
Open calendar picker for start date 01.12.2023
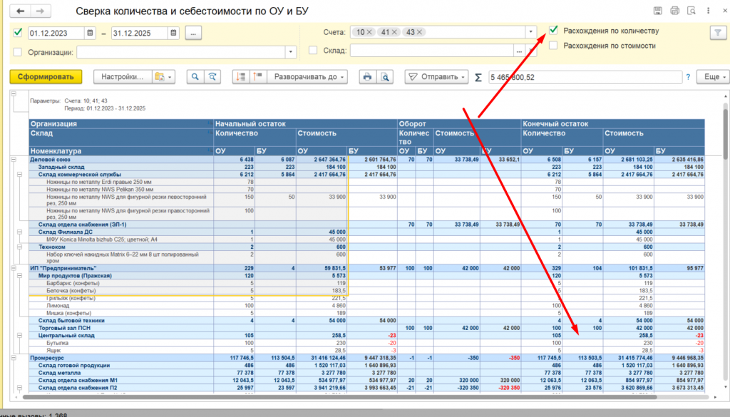click(x=90, y=33)
